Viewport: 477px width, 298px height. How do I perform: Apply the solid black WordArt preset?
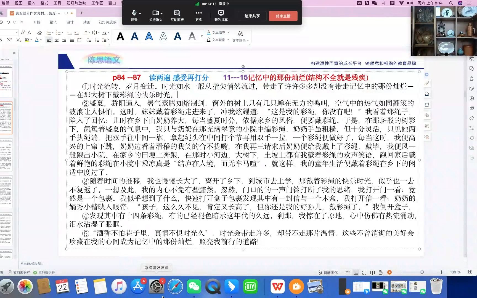tap(120, 36)
